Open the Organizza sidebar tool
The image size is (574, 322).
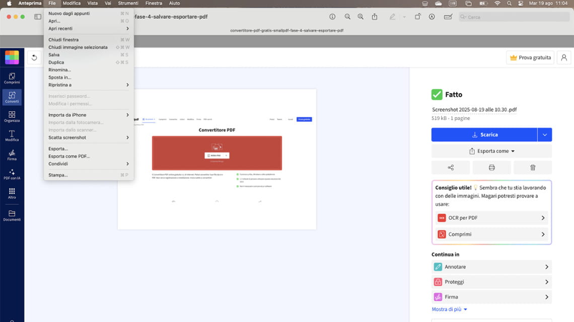[x=12, y=117]
